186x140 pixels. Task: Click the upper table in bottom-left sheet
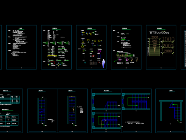10,100
